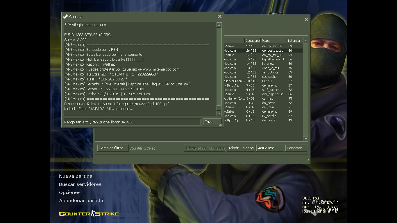This screenshot has width=397, height=223.
Task: Select the jail_optimus server row
Action: [x=263, y=72]
